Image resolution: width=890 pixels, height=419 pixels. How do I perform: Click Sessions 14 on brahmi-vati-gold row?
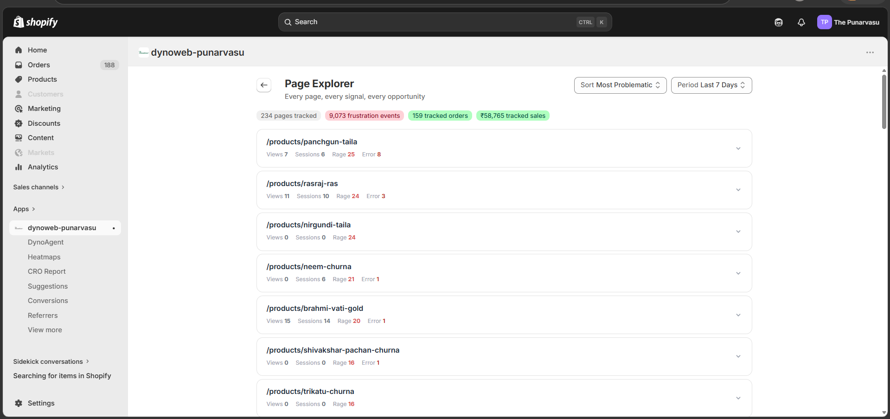tap(314, 321)
